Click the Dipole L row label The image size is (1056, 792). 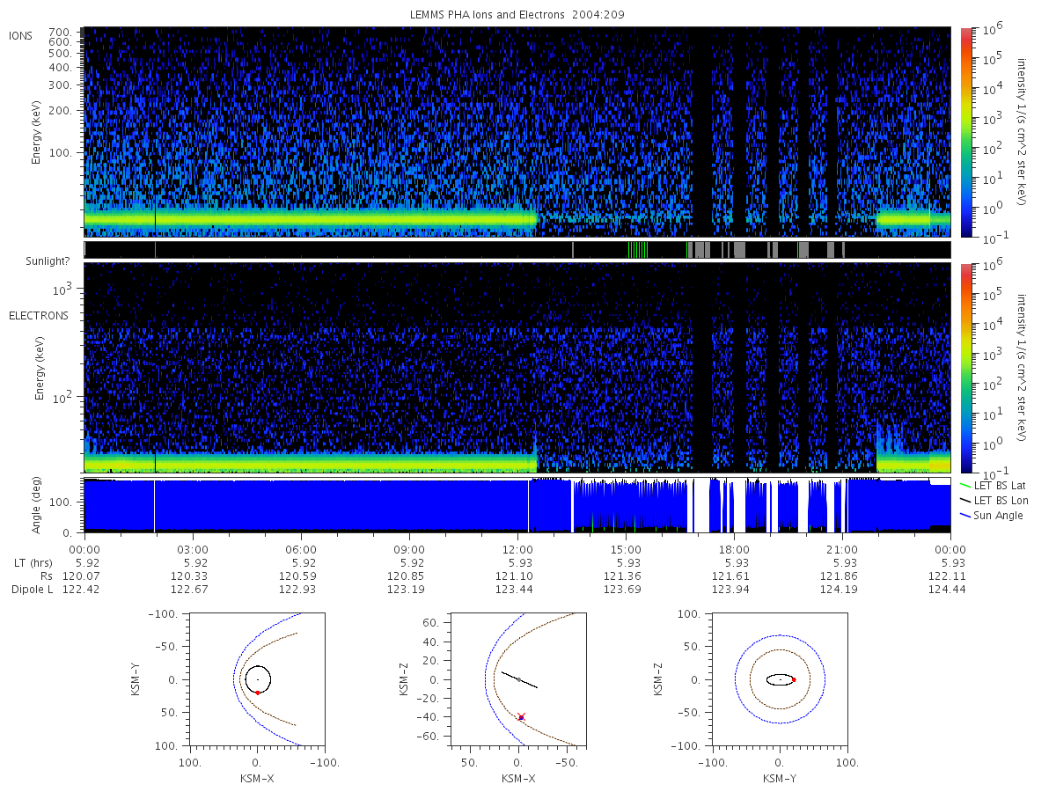pos(32,589)
